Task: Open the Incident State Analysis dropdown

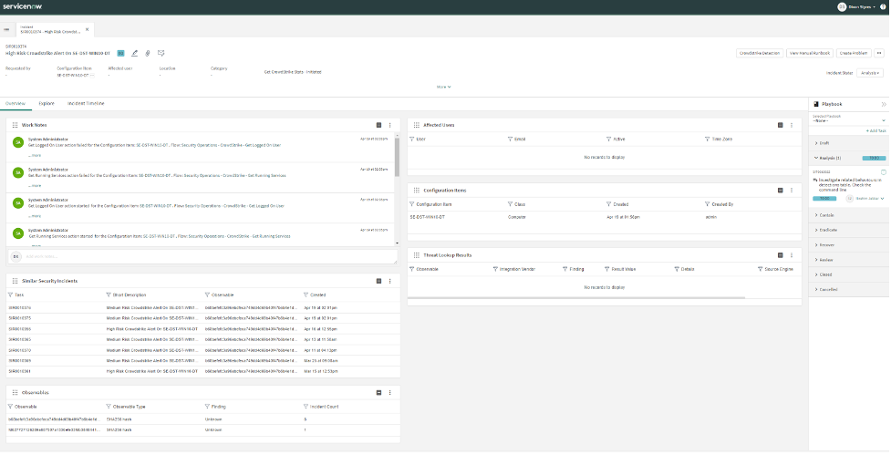Action: (x=870, y=73)
